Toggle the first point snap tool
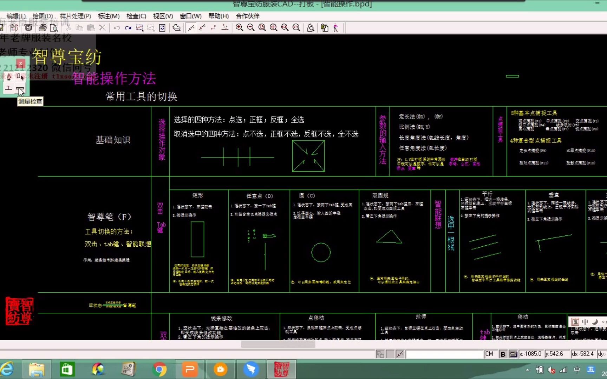 191,28
